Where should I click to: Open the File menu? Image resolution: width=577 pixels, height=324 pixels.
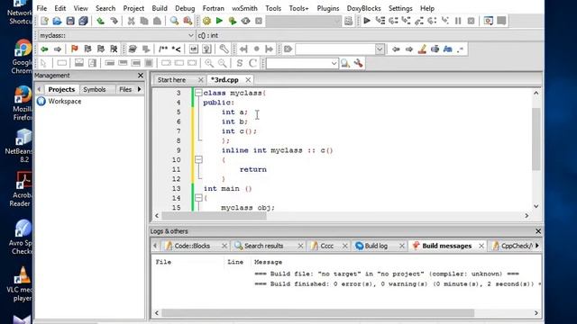point(41,8)
